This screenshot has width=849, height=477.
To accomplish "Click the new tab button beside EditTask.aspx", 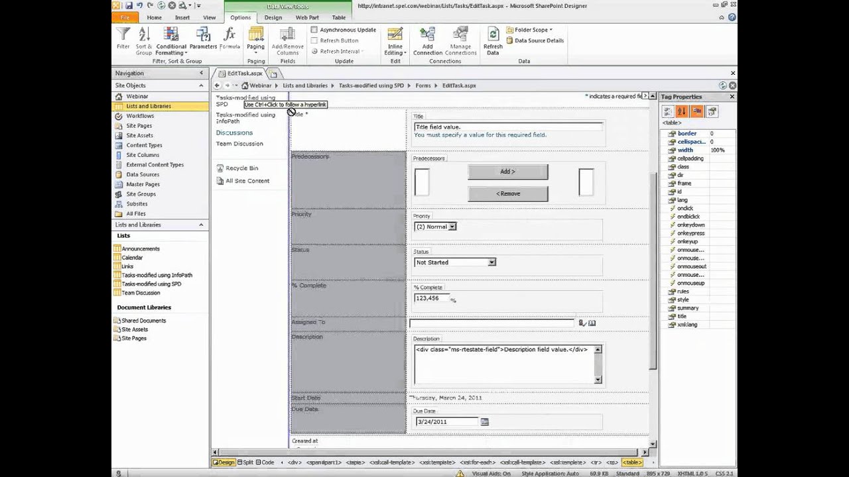I will click(274, 74).
